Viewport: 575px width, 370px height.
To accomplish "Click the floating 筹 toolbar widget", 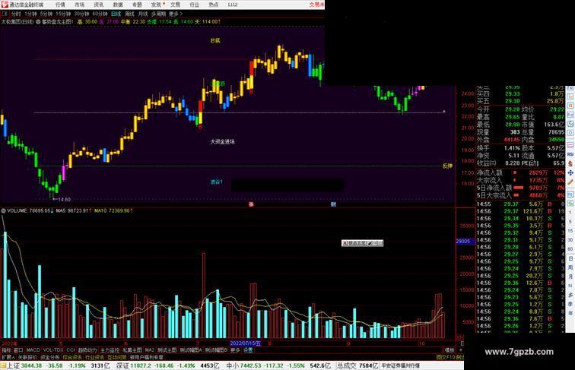I will click(362, 243).
